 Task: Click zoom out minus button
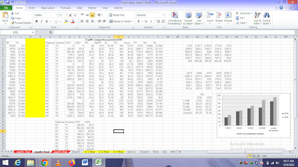(270, 156)
